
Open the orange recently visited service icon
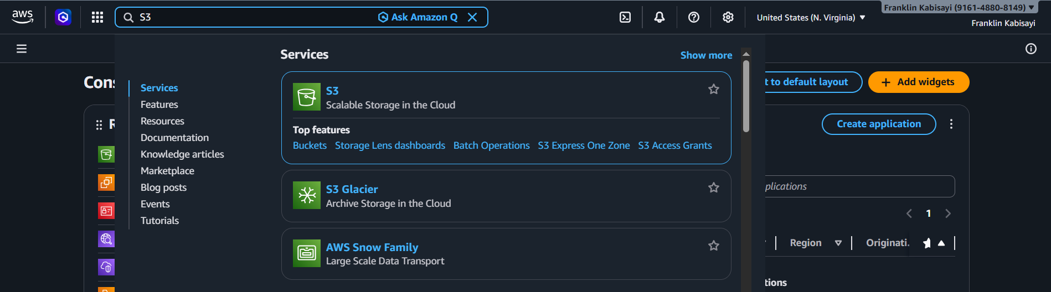tap(106, 182)
